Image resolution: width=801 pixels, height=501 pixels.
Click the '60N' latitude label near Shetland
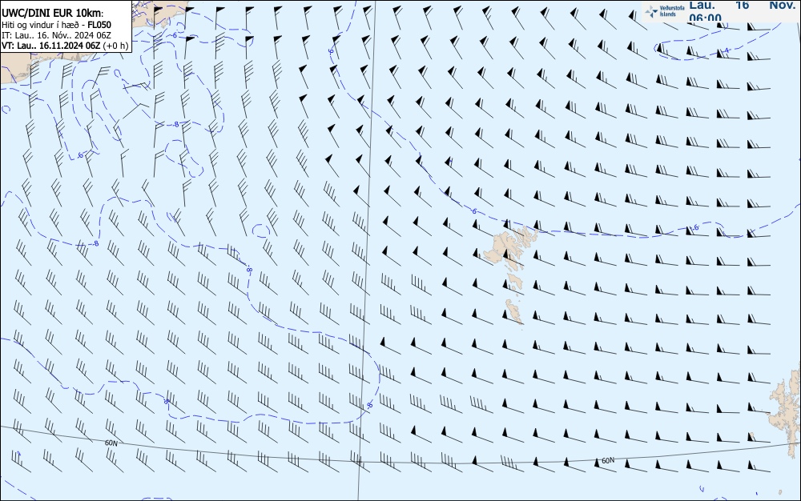tap(608, 461)
